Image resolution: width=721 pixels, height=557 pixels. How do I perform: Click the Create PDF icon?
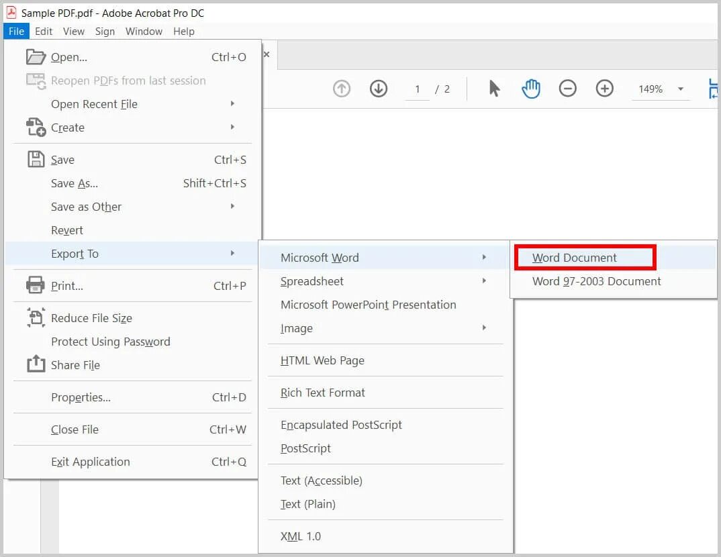point(36,128)
